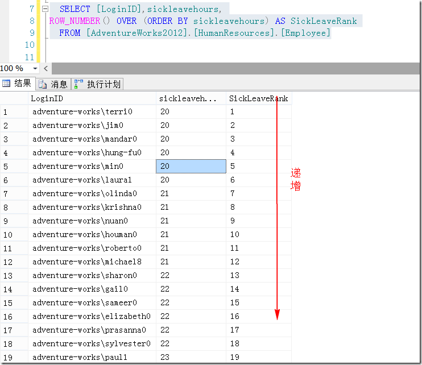Click cell adventure-works\min0
422x365 pixels.
92,166
